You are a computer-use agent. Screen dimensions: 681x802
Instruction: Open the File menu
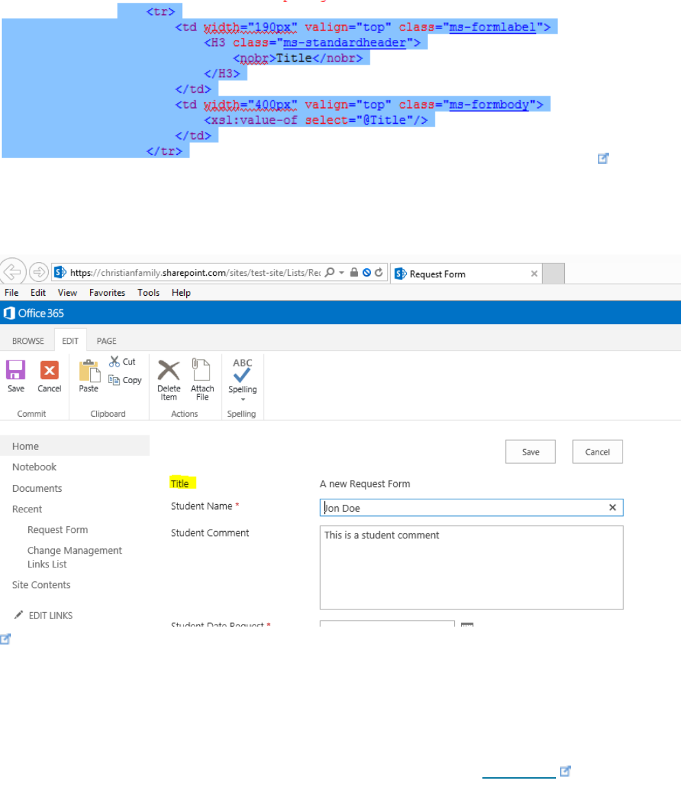click(x=12, y=292)
